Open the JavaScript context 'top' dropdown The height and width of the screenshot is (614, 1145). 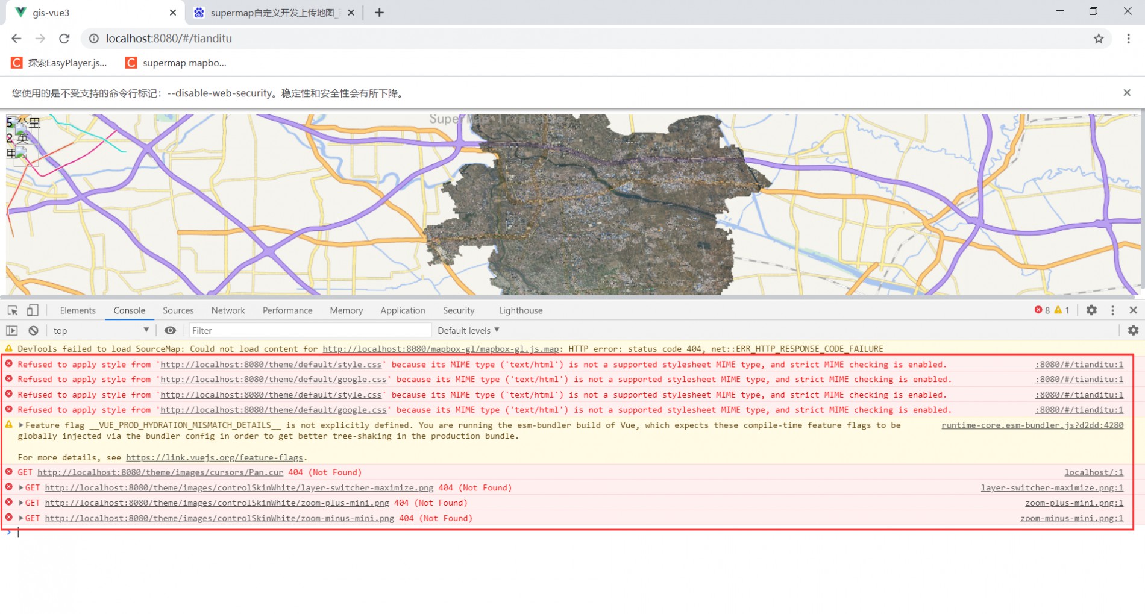pos(101,331)
